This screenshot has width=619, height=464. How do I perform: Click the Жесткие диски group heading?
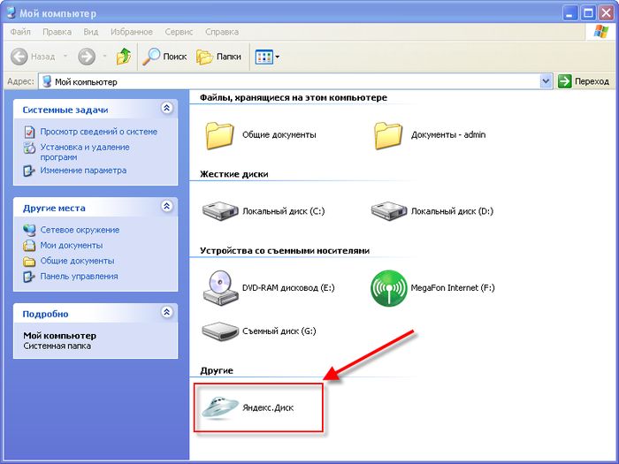(234, 174)
